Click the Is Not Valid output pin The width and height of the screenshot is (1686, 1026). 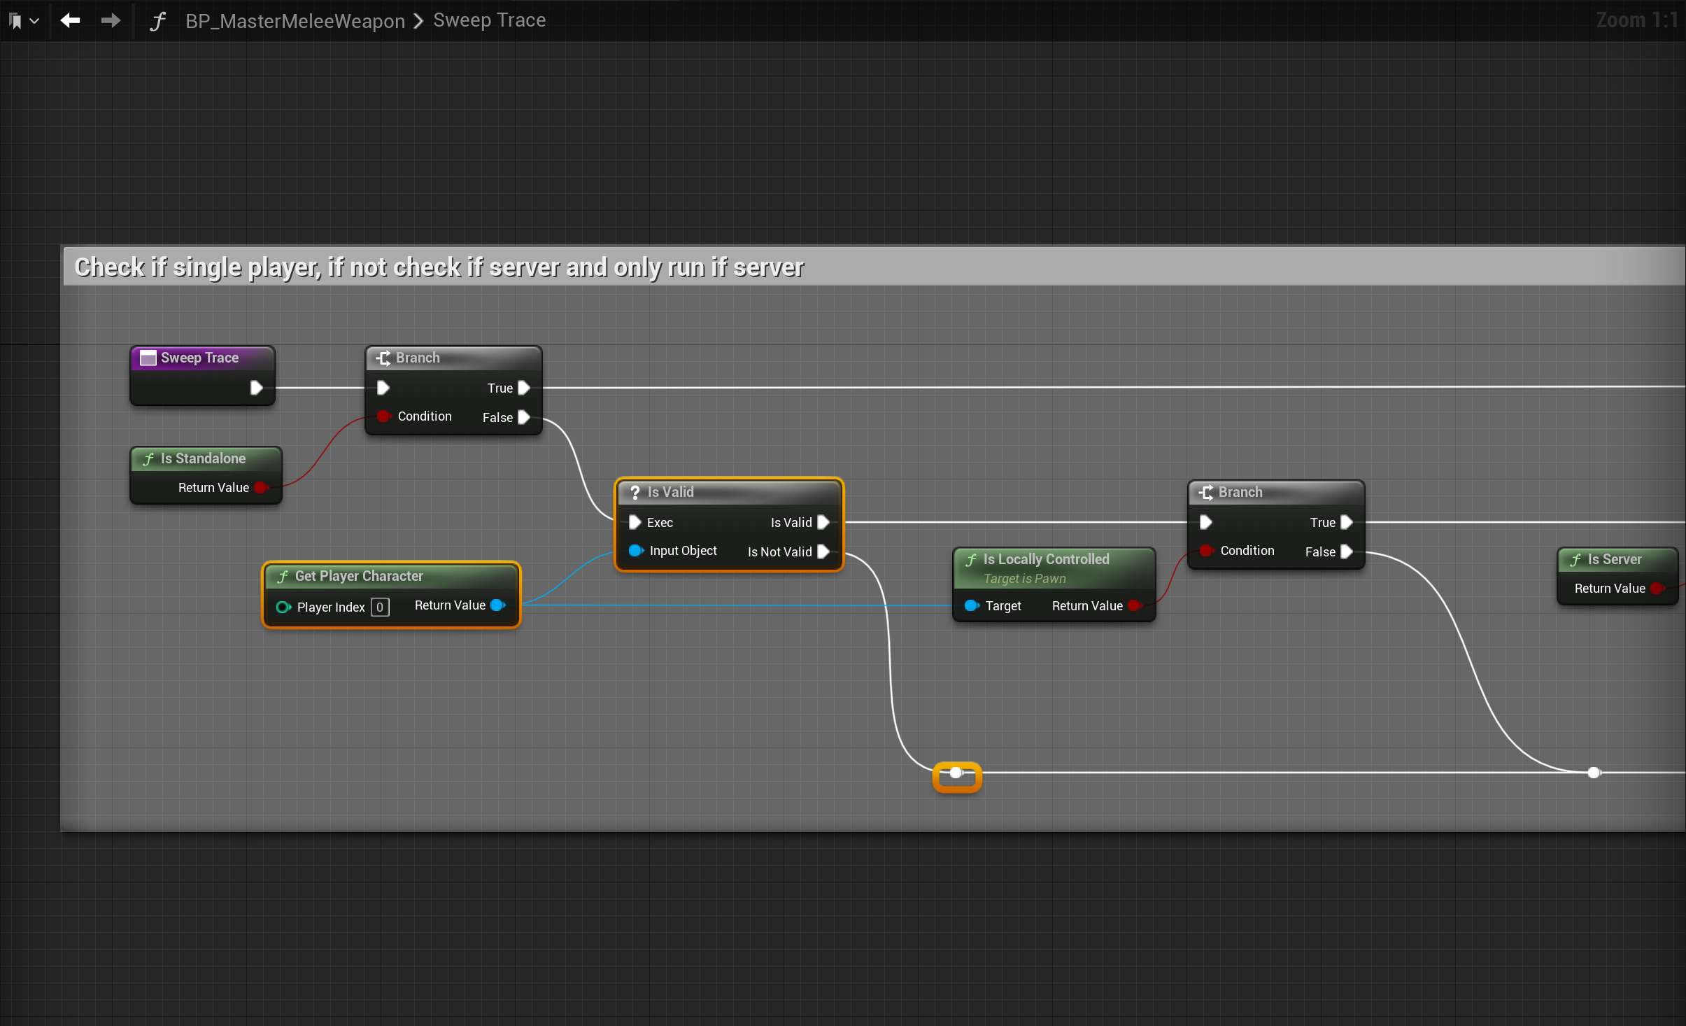point(823,551)
